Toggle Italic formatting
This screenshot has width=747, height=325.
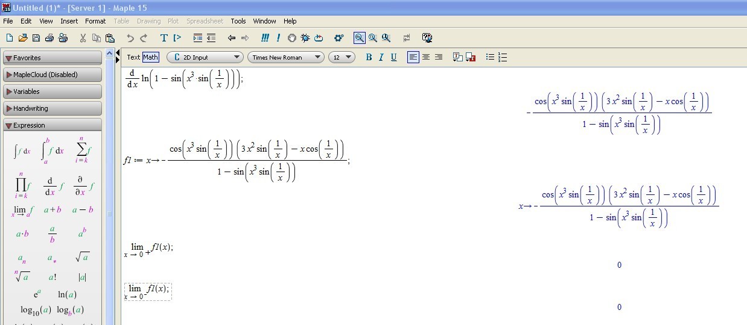point(381,57)
